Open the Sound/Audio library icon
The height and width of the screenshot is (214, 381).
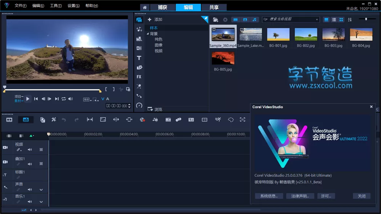click(139, 29)
